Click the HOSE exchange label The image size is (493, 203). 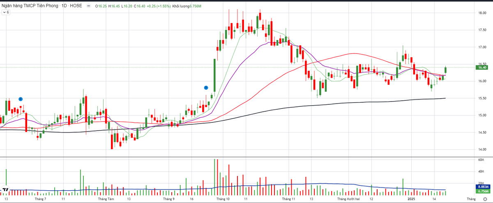click(x=76, y=7)
